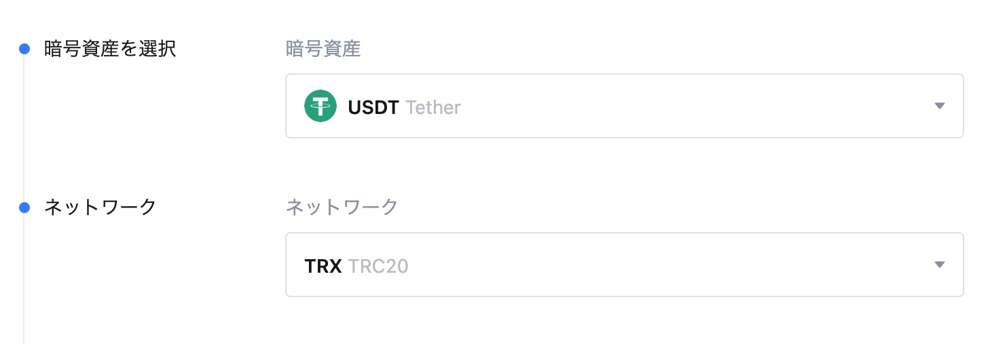Select the left-side ネットワーク step heading
This screenshot has height=344, width=990.
pos(100,208)
